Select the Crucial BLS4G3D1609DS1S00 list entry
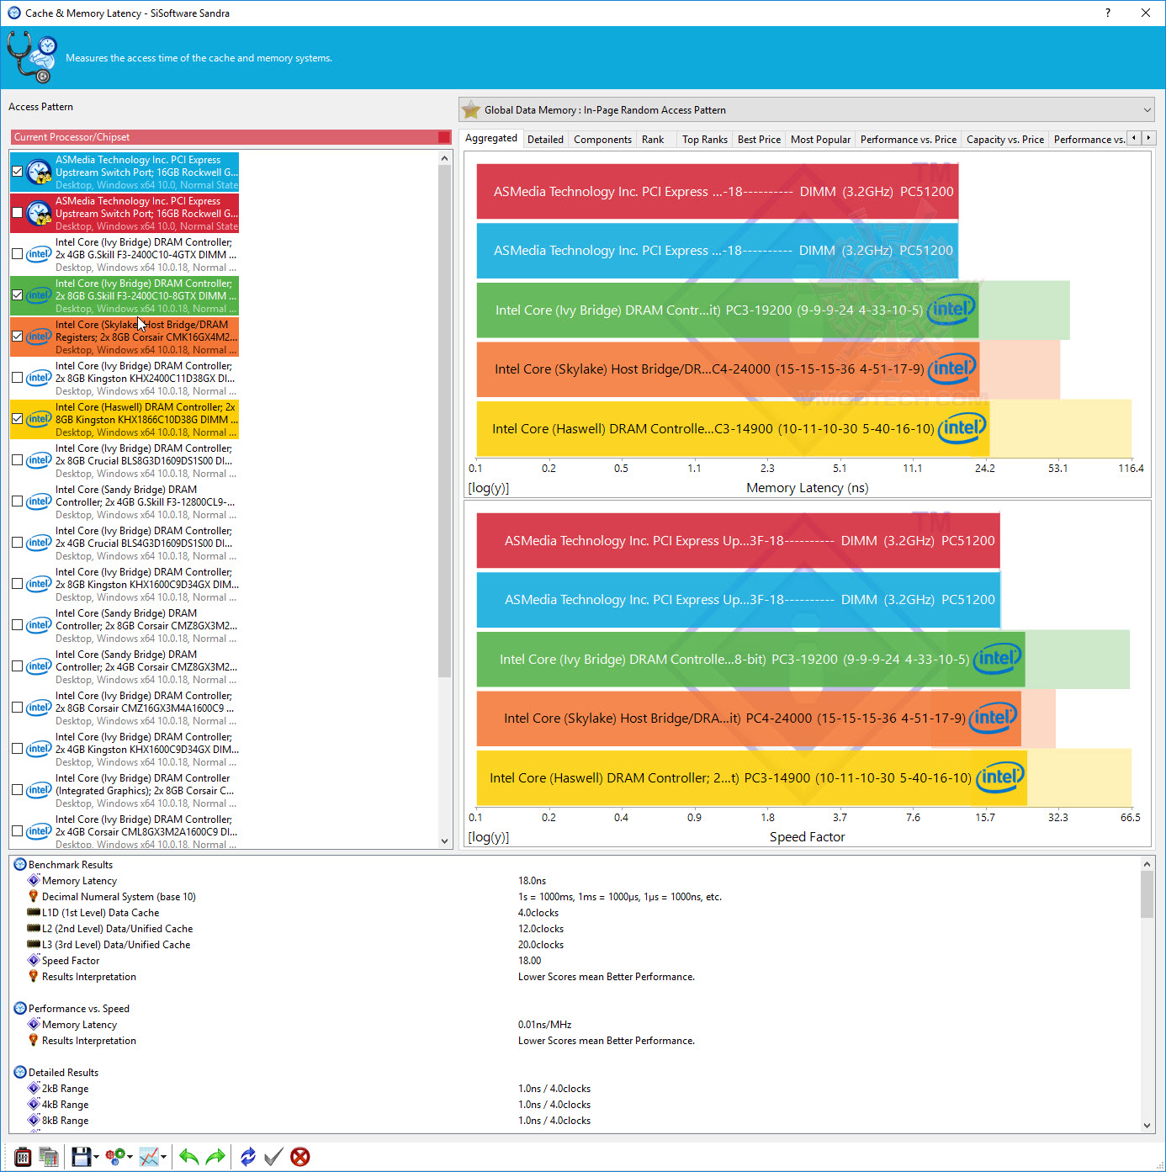The width and height of the screenshot is (1166, 1172). click(125, 543)
